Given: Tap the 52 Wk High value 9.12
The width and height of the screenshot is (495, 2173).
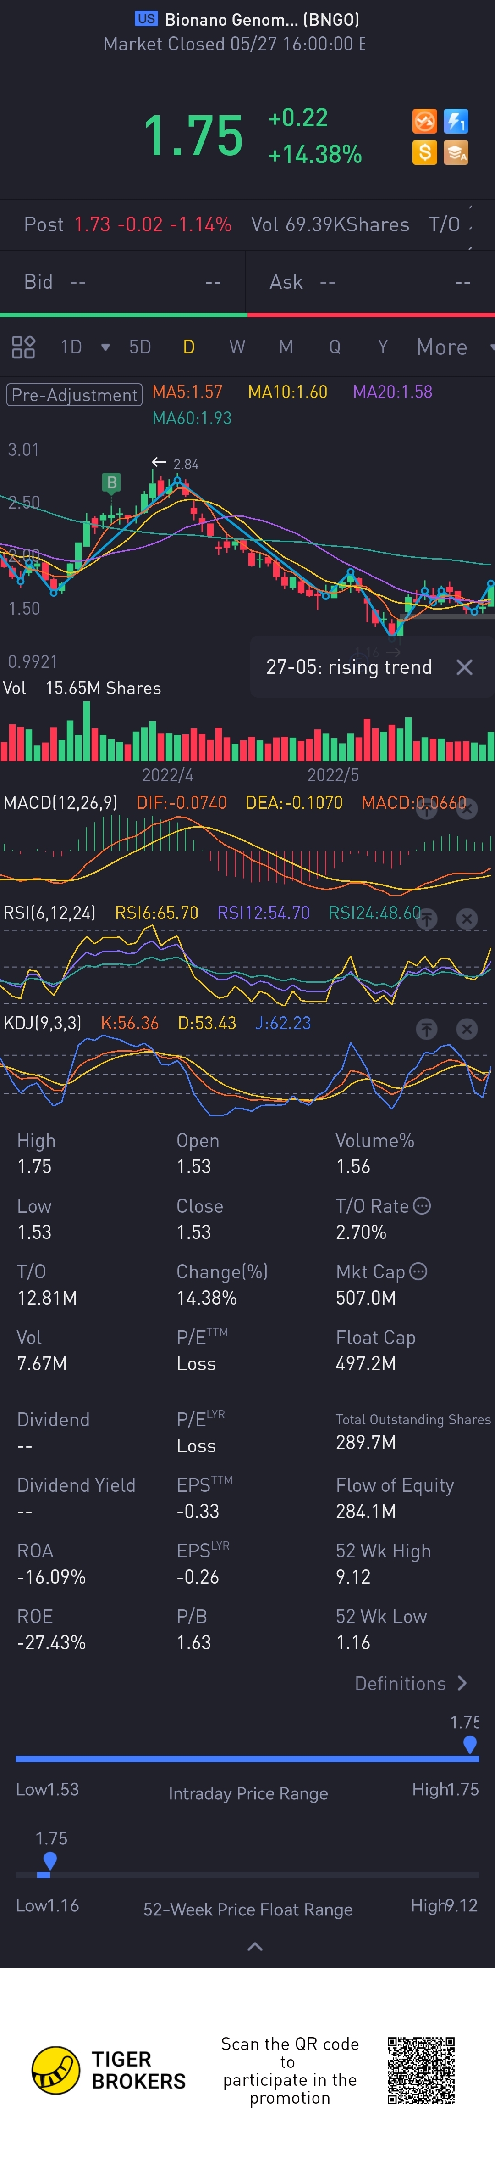Looking at the screenshot, I should pyautogui.click(x=353, y=1577).
